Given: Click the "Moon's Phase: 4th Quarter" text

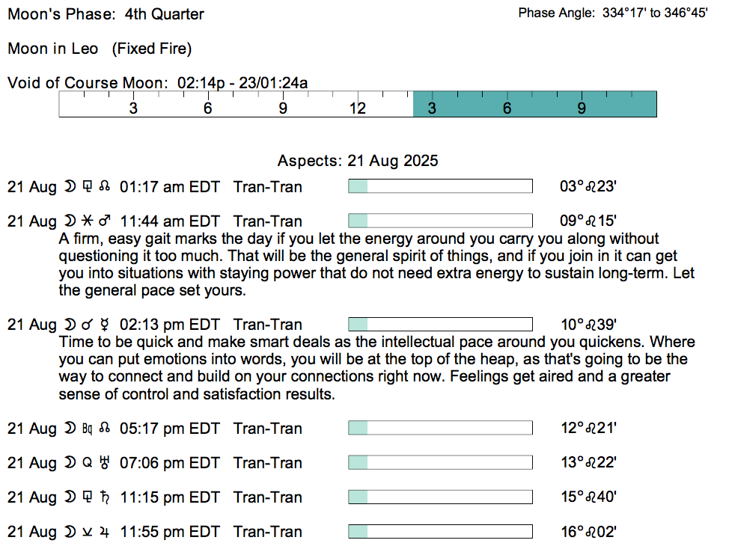Looking at the screenshot, I should [x=106, y=14].
